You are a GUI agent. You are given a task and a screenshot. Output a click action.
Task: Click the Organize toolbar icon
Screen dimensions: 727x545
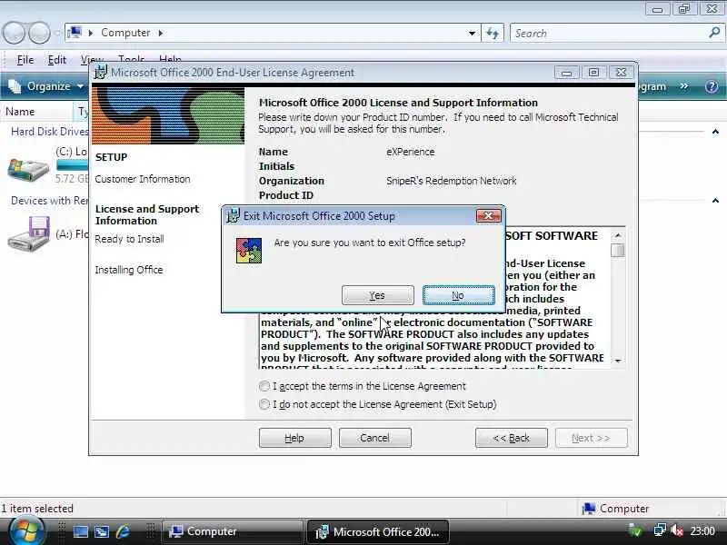point(15,86)
